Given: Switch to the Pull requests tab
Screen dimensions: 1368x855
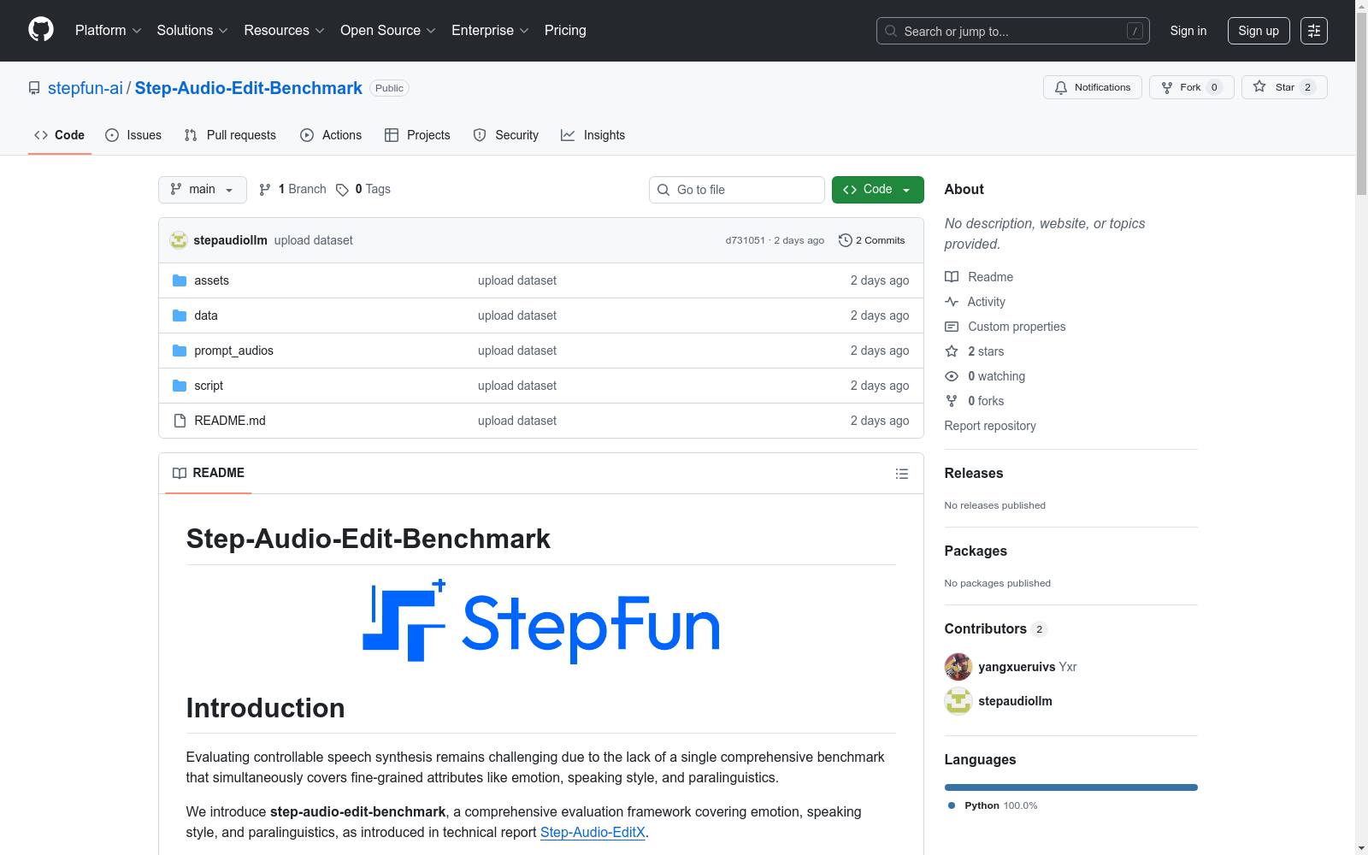Looking at the screenshot, I should pyautogui.click(x=230, y=135).
